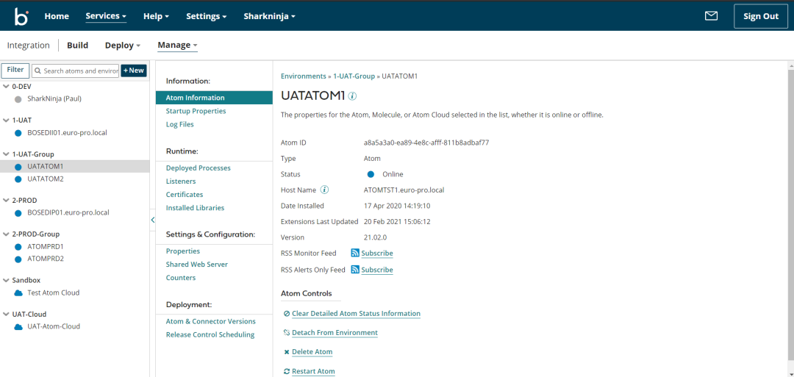Click the Restart Atom link
The image size is (794, 377).
[313, 371]
